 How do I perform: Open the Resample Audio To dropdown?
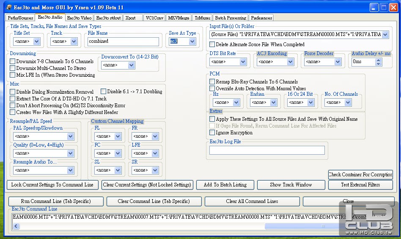point(70,170)
